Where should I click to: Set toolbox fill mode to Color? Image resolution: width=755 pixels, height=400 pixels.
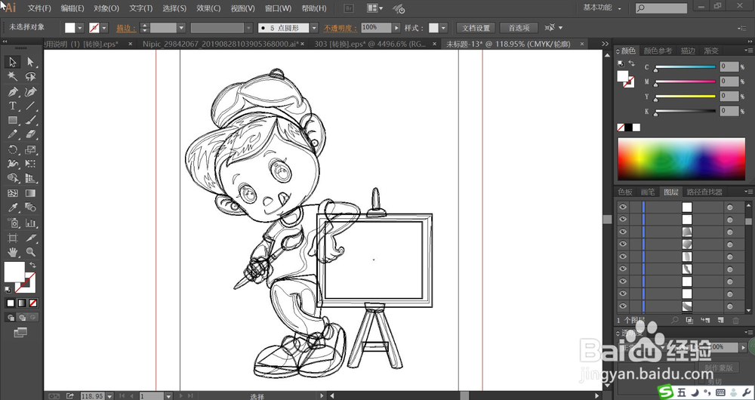pos(11,303)
